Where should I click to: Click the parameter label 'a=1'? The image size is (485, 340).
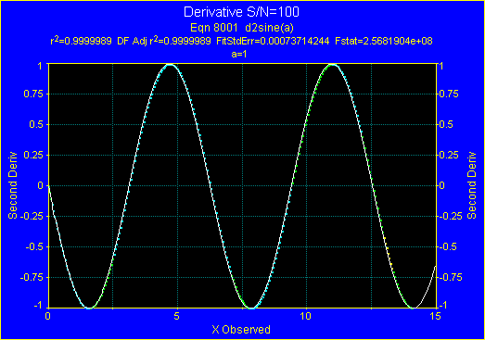pyautogui.click(x=239, y=54)
